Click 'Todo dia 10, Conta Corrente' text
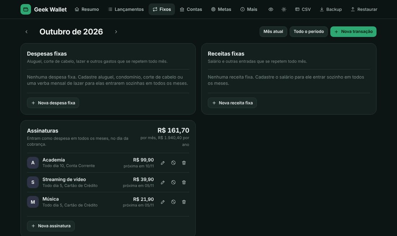 pyautogui.click(x=69, y=166)
